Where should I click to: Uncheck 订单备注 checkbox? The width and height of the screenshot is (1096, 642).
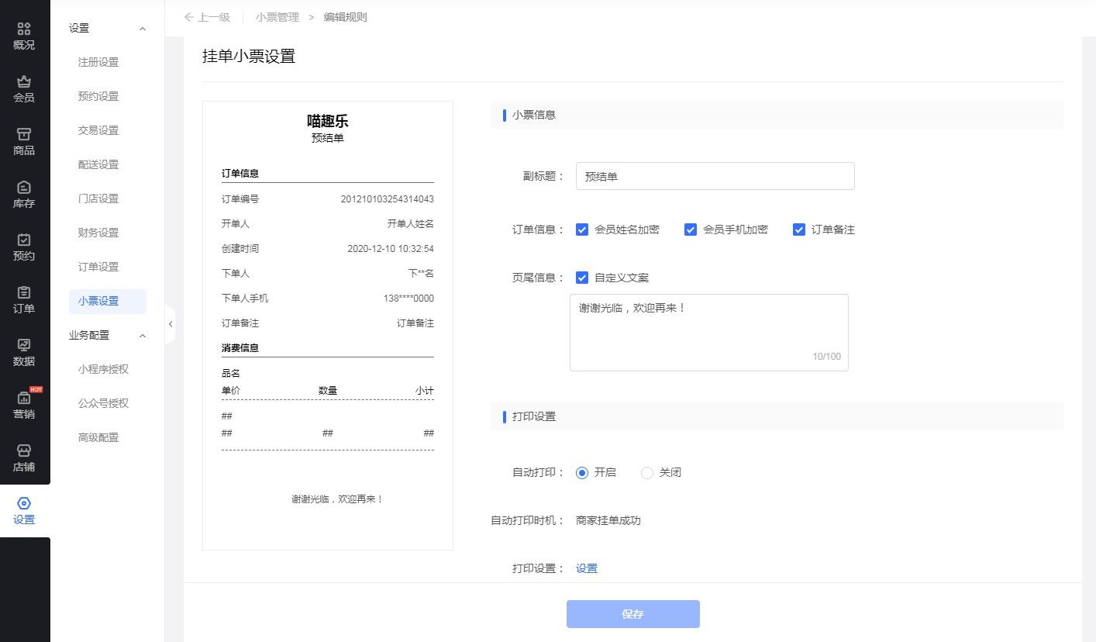[x=799, y=230]
